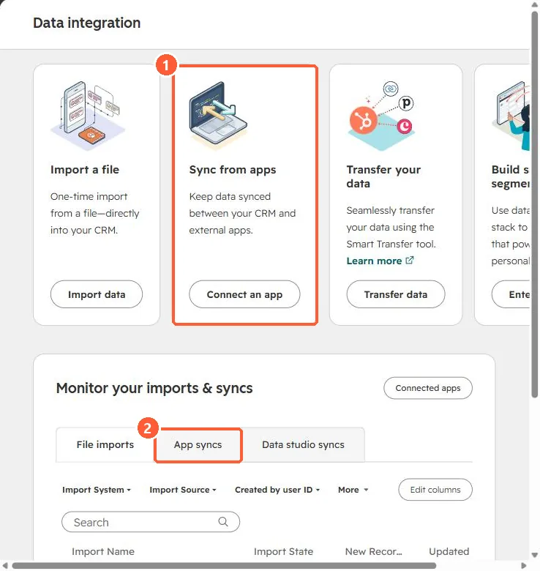Screen dimensions: 540x571
Task: Click the vertical scrollbar thumb
Action: 535,204
